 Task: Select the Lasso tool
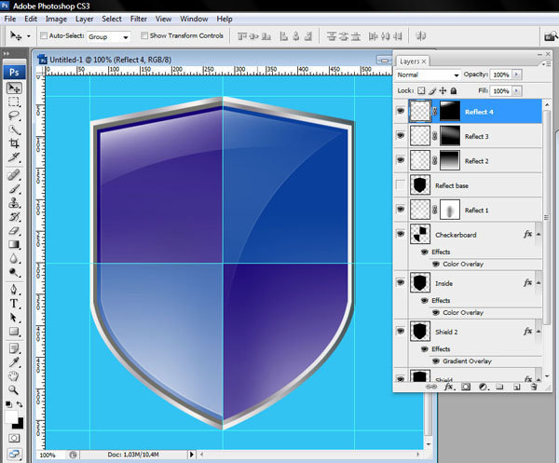[14, 116]
